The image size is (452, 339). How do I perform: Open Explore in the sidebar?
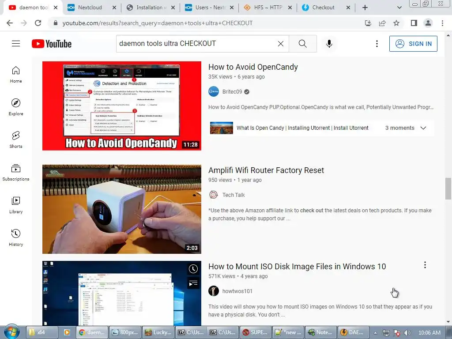[16, 107]
